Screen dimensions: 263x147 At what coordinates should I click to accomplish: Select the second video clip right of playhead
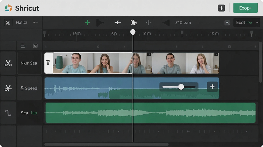185,63
